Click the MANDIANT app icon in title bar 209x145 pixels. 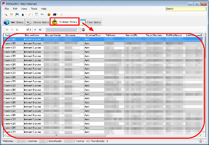click(x=4, y=4)
